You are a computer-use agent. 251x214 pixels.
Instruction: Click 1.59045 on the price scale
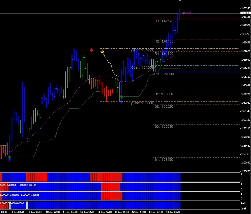pyautogui.click(x=245, y=163)
